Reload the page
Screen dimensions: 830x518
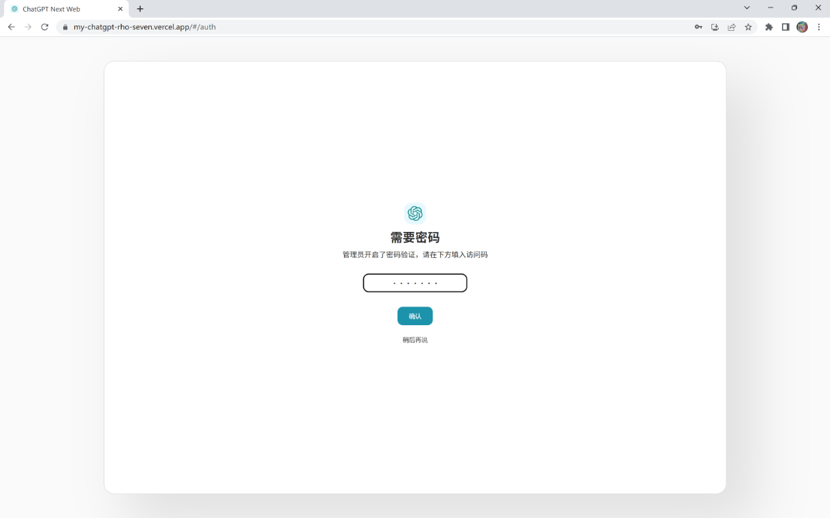45,27
